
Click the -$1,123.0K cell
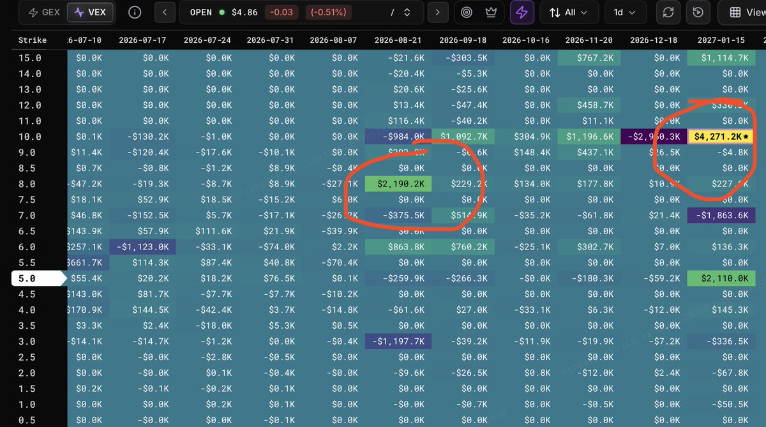(143, 247)
